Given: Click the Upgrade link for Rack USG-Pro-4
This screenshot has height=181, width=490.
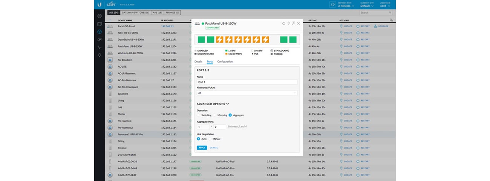Looking at the screenshot, I should click(383, 26).
